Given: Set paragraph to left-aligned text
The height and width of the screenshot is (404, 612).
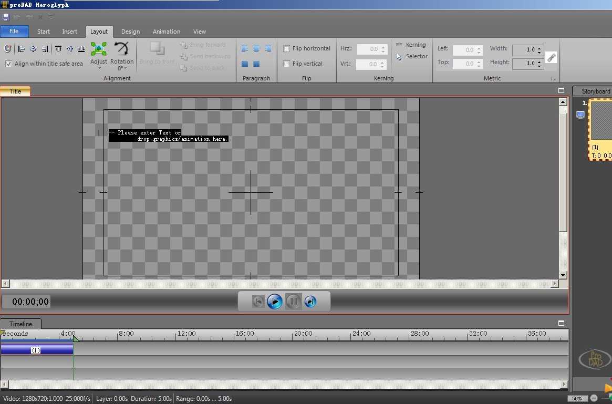Looking at the screenshot, I should click(x=245, y=48).
